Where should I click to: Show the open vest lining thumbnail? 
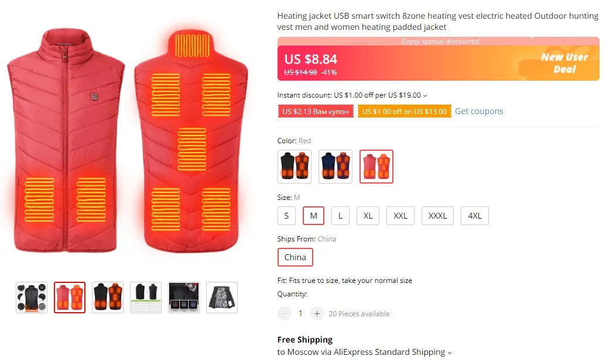tap(222, 298)
